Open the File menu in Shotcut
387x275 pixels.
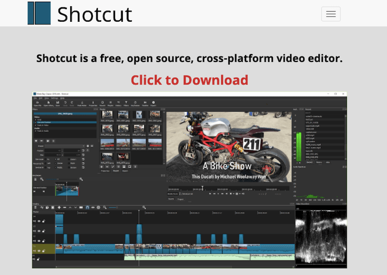pyautogui.click(x=35, y=98)
